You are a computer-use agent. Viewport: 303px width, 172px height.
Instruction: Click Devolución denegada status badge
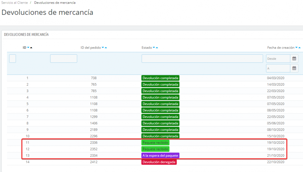tap(159, 162)
